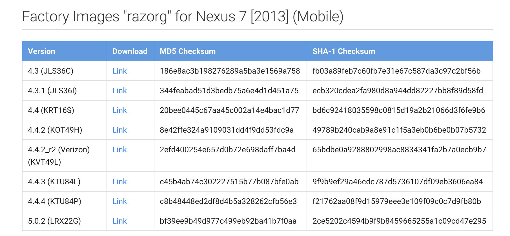Screen dimensions: 510x236
Task: Click the Version column header
Action: pos(41,51)
